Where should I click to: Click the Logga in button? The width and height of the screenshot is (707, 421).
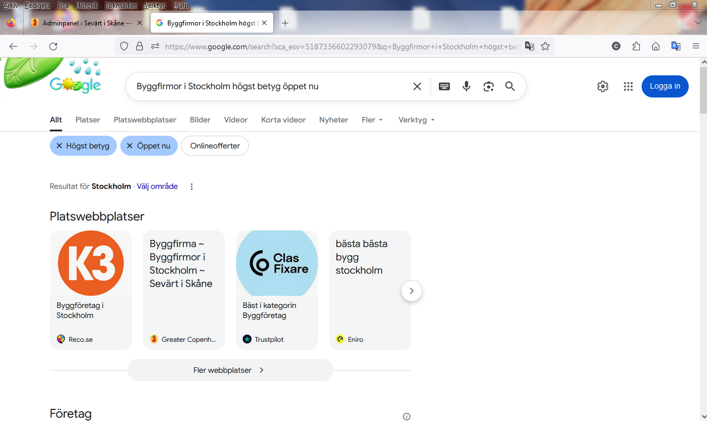pyautogui.click(x=665, y=86)
